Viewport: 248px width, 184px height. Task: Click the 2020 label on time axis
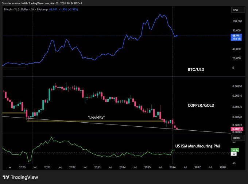[22, 167]
